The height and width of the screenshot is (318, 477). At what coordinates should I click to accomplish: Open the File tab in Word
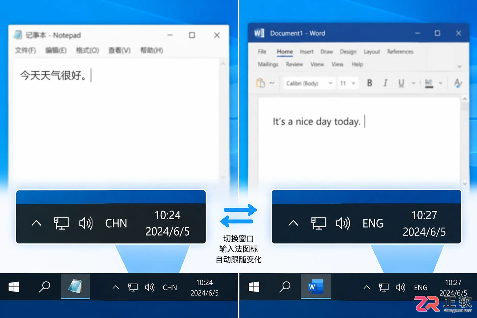click(262, 52)
